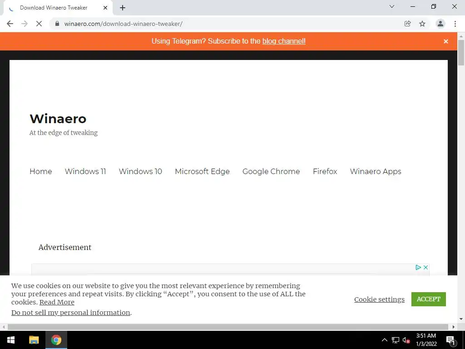Click the address bar URL
Image resolution: width=465 pixels, height=349 pixels.
[x=124, y=24]
